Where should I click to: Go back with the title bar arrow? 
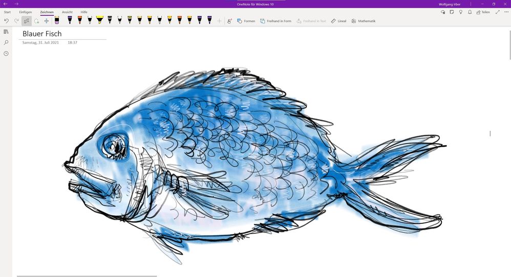6,4
